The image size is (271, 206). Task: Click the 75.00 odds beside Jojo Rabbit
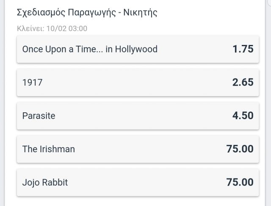tap(240, 182)
